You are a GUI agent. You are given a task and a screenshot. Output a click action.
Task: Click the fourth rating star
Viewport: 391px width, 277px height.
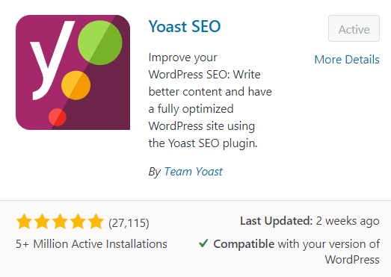(78, 221)
